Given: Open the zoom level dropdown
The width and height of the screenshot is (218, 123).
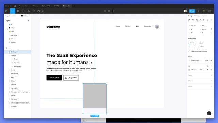Looking at the screenshot, I should 210,11.
